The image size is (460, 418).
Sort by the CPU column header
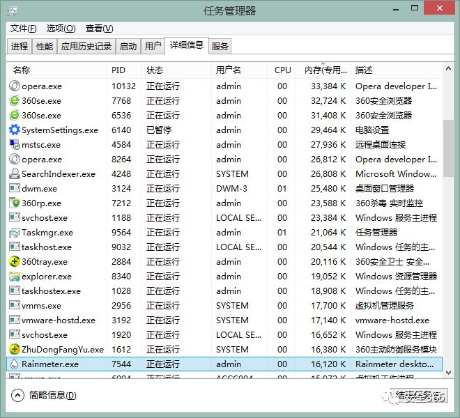(x=282, y=70)
